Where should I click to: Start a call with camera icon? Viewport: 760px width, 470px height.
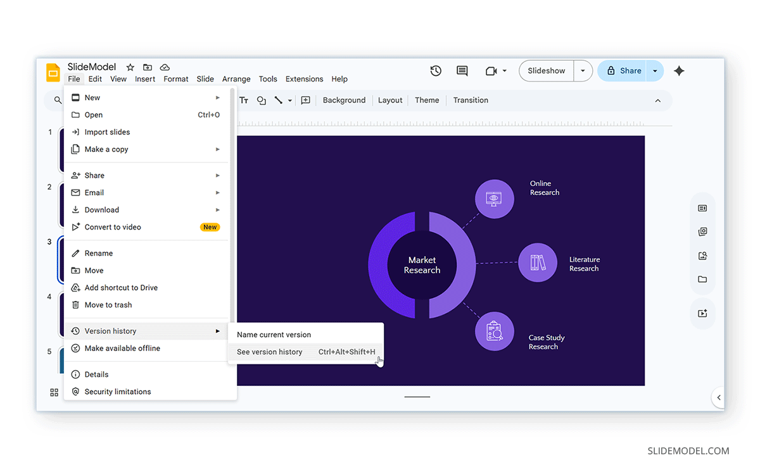click(491, 71)
